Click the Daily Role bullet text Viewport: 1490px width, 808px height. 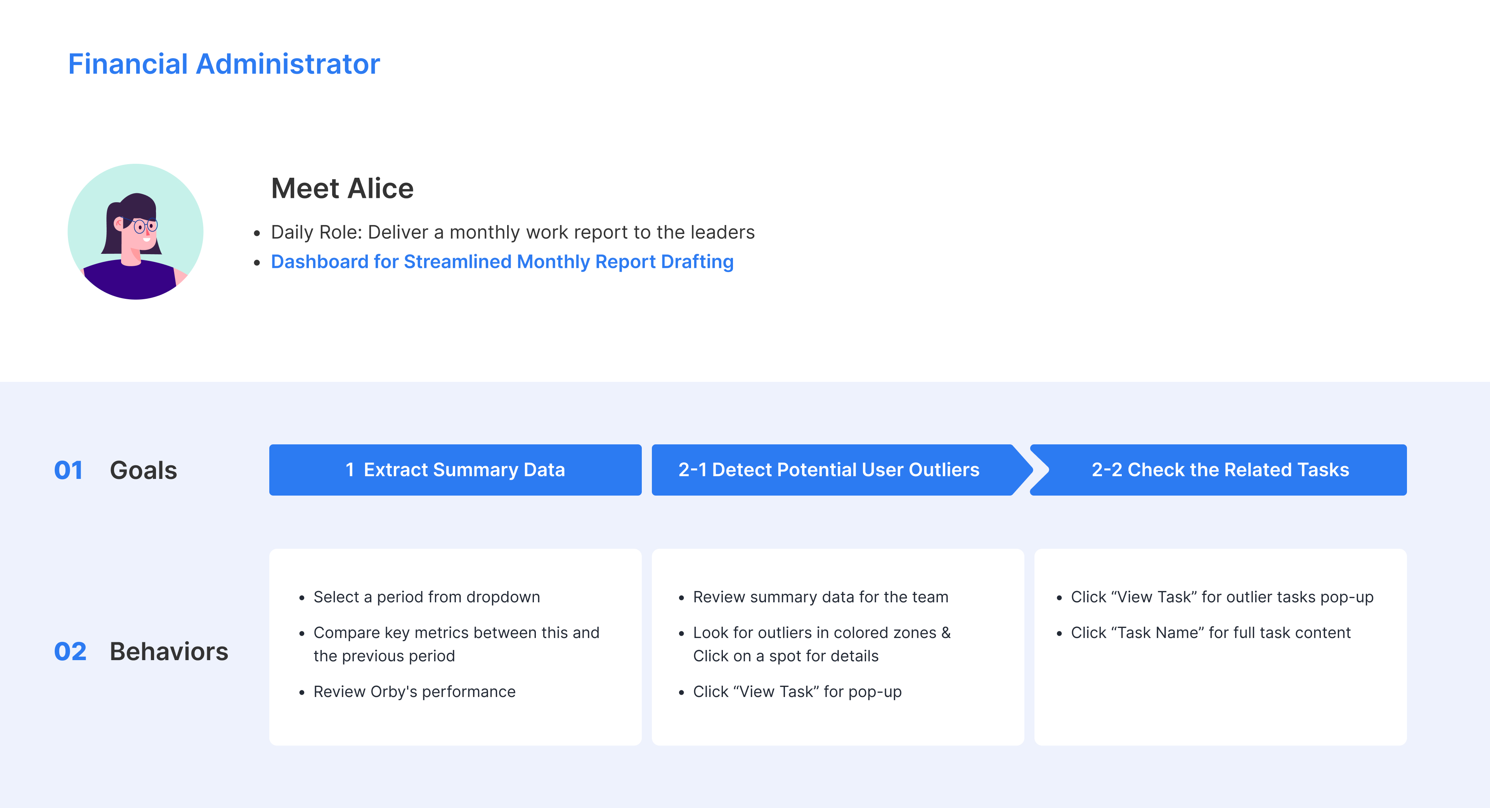(x=512, y=232)
